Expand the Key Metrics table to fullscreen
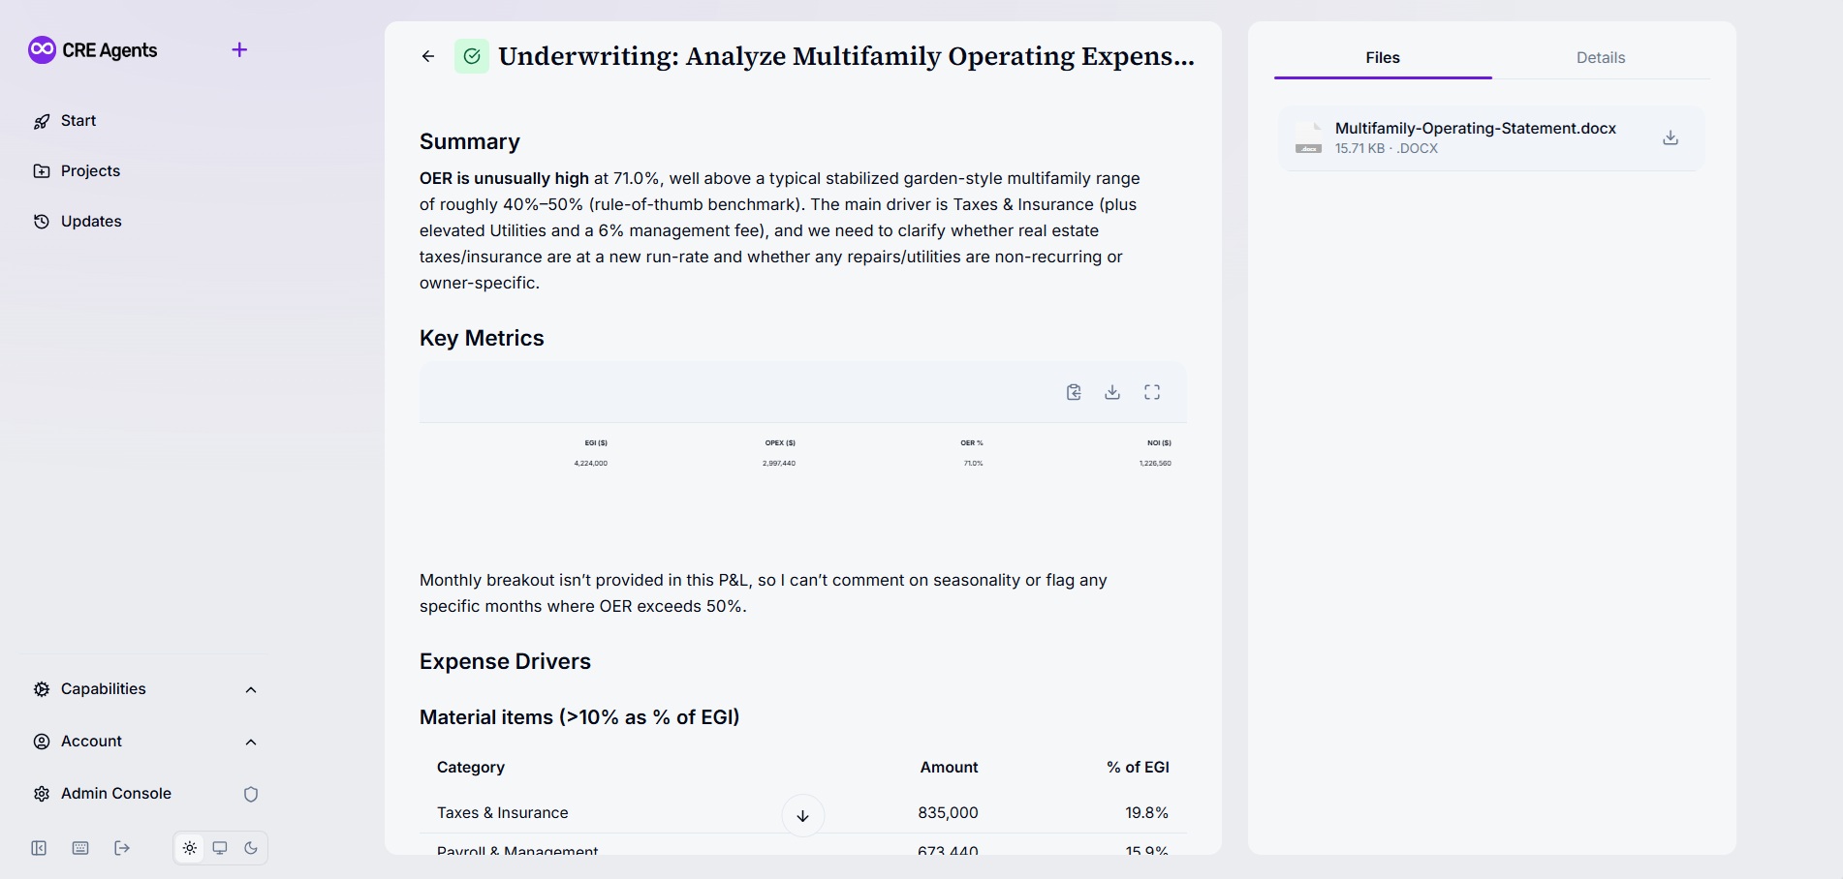1843x879 pixels. [1152, 392]
